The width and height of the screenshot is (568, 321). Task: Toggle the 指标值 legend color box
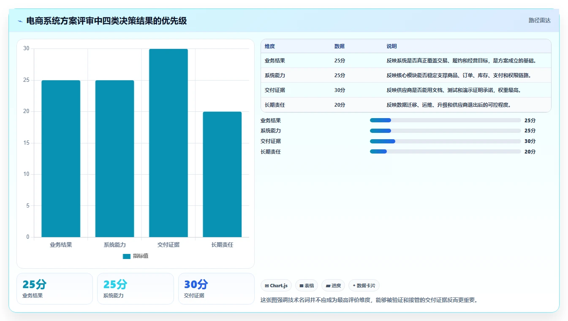(127, 256)
